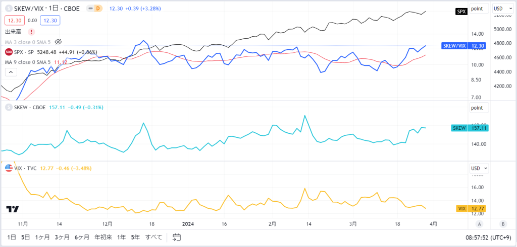The width and height of the screenshot is (517, 247).
Task: Toggle visibility of MA 3 indicator
Action: coord(59,42)
